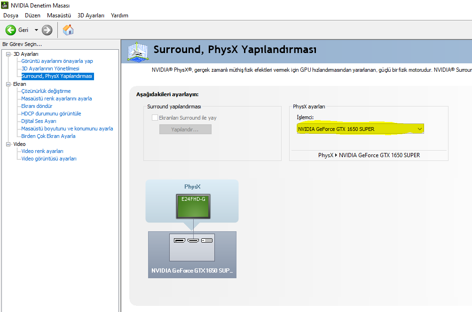Click the NVIDIA Denetim Masası title bar icon
The image size is (472, 312).
click(5, 5)
